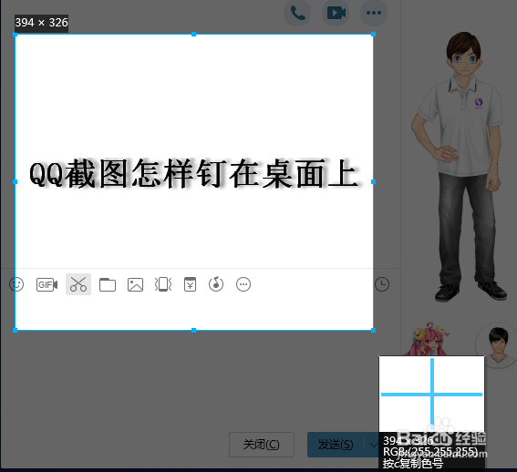Viewport: 517px width, 472px height.
Task: Open message history clock icon
Action: point(382,284)
